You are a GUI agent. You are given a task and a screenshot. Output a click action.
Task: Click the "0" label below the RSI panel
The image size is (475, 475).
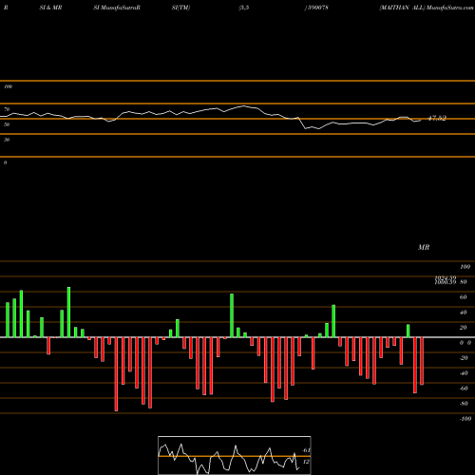(x=5, y=162)
